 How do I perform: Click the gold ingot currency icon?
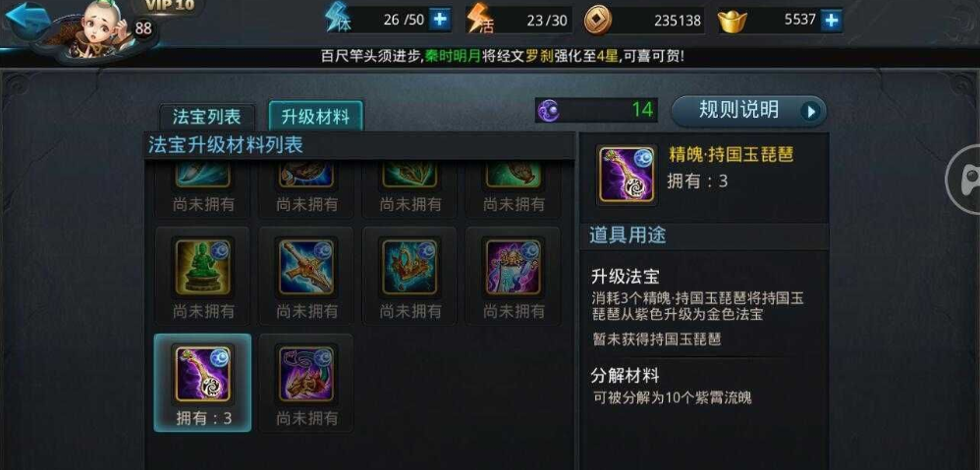click(733, 22)
